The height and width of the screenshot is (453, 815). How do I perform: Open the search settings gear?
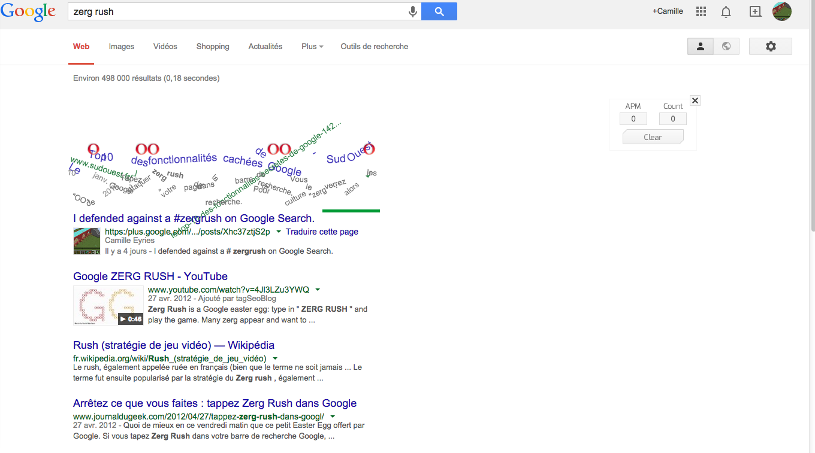click(x=771, y=46)
